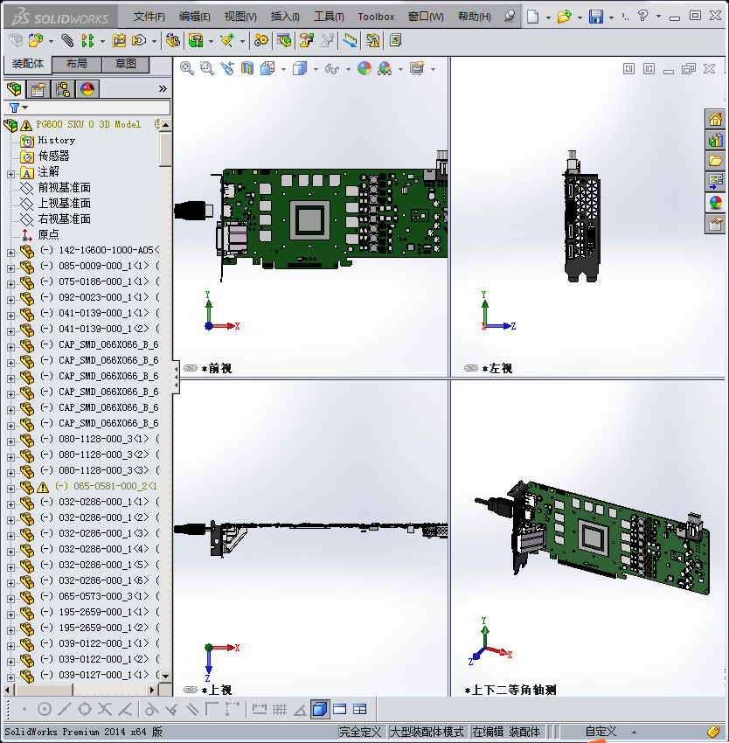Screen dimensions: 729x743
Task: Toggle linked views icon in top view pane
Action: pos(190,690)
